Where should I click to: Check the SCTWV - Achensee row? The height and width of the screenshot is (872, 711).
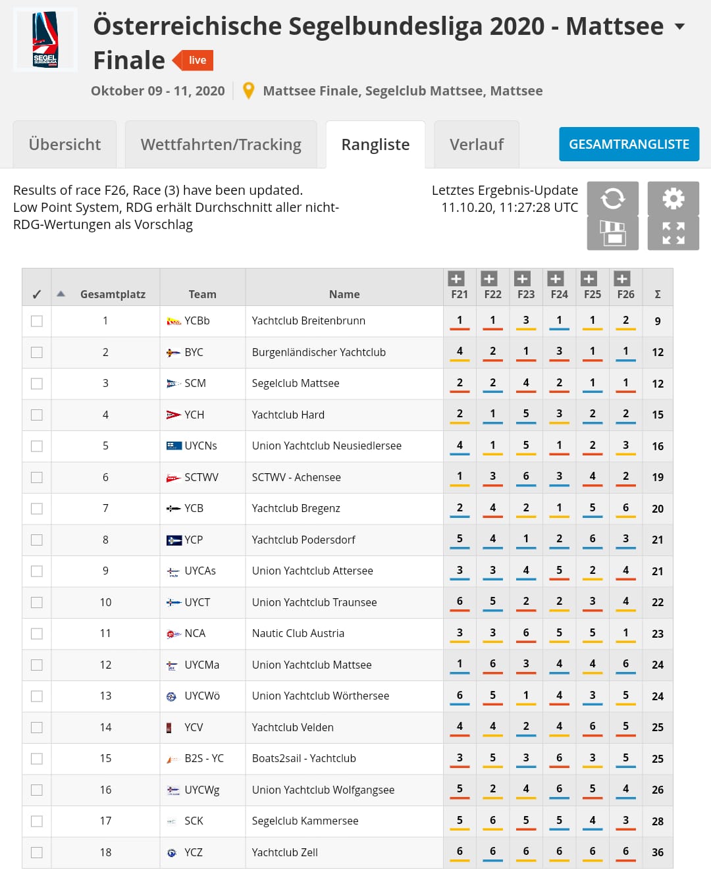pos(37,477)
